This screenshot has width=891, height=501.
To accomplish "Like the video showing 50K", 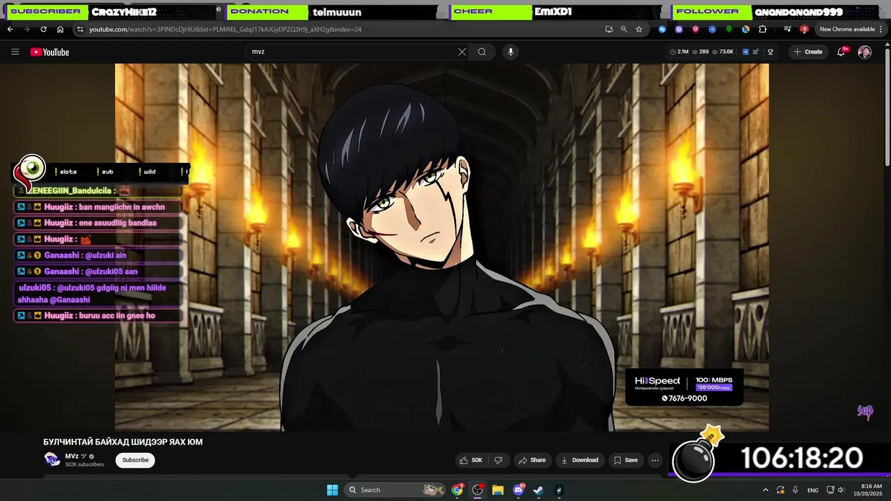I will click(471, 460).
